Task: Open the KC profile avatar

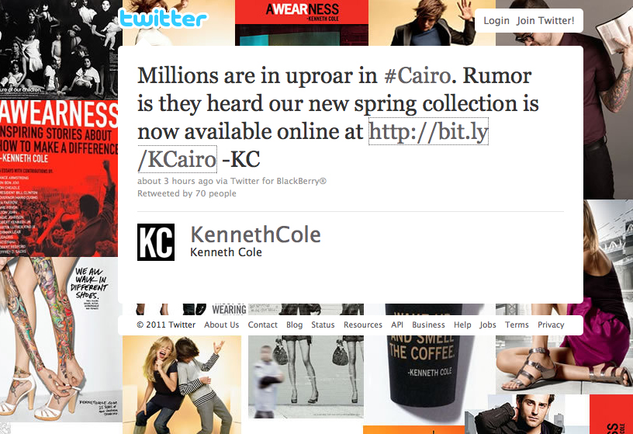Action: coord(156,242)
